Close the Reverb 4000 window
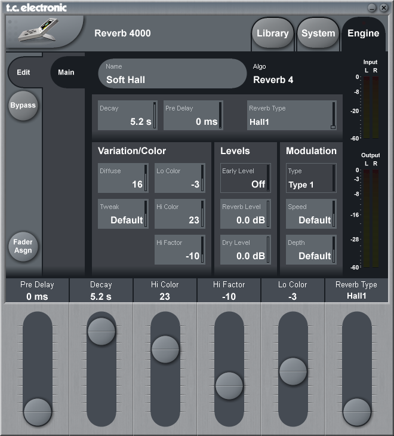Image resolution: width=394 pixels, height=436 pixels. (384, 8)
